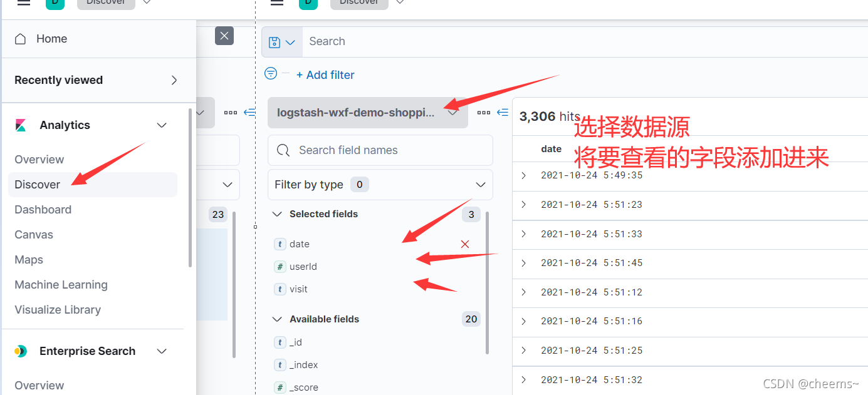Expand the 5:51:16 document row
The image size is (868, 395).
point(524,321)
